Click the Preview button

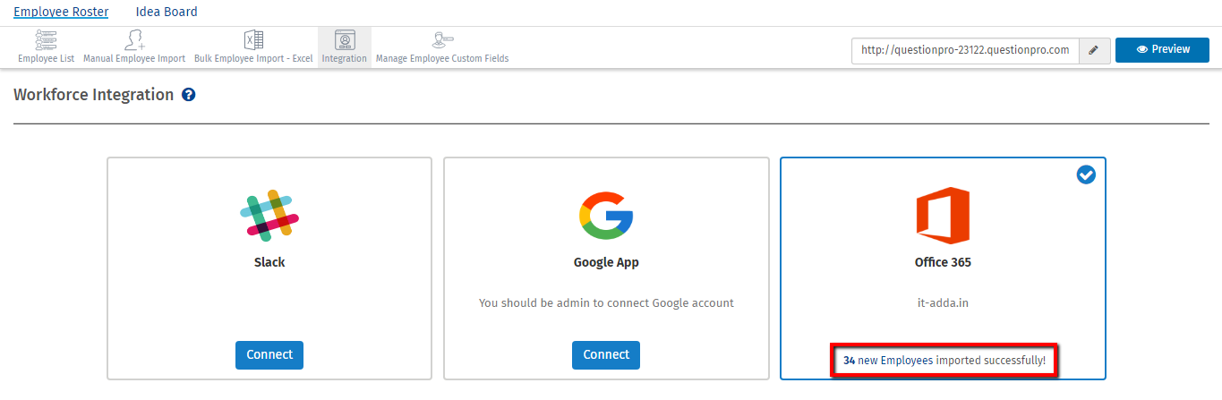point(1162,50)
